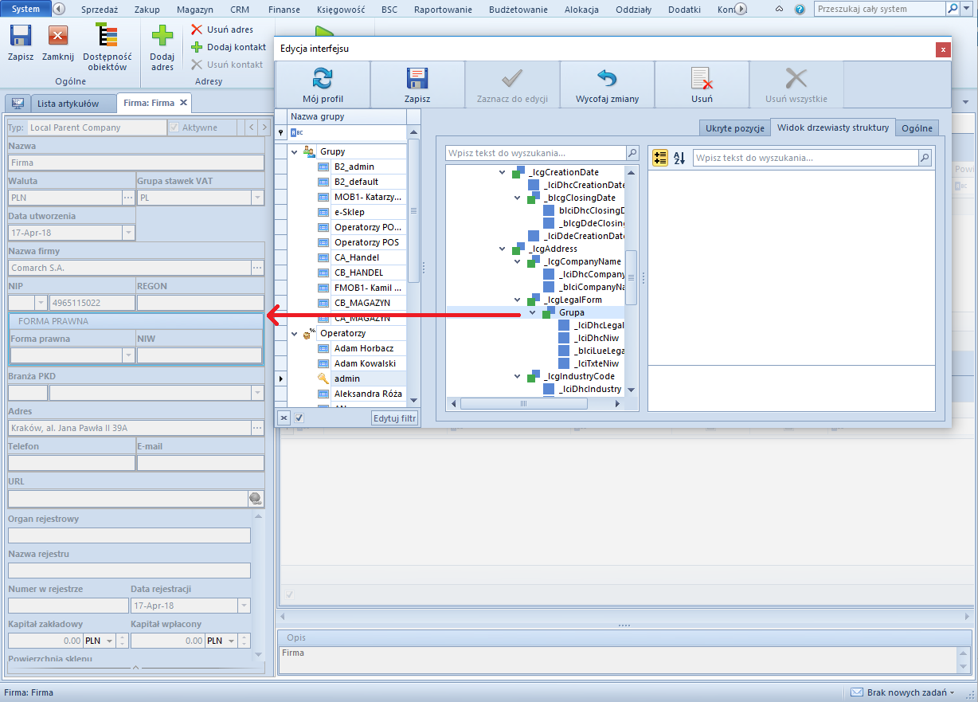Click Dodaj kontakt in the Adresy group

[x=228, y=47]
